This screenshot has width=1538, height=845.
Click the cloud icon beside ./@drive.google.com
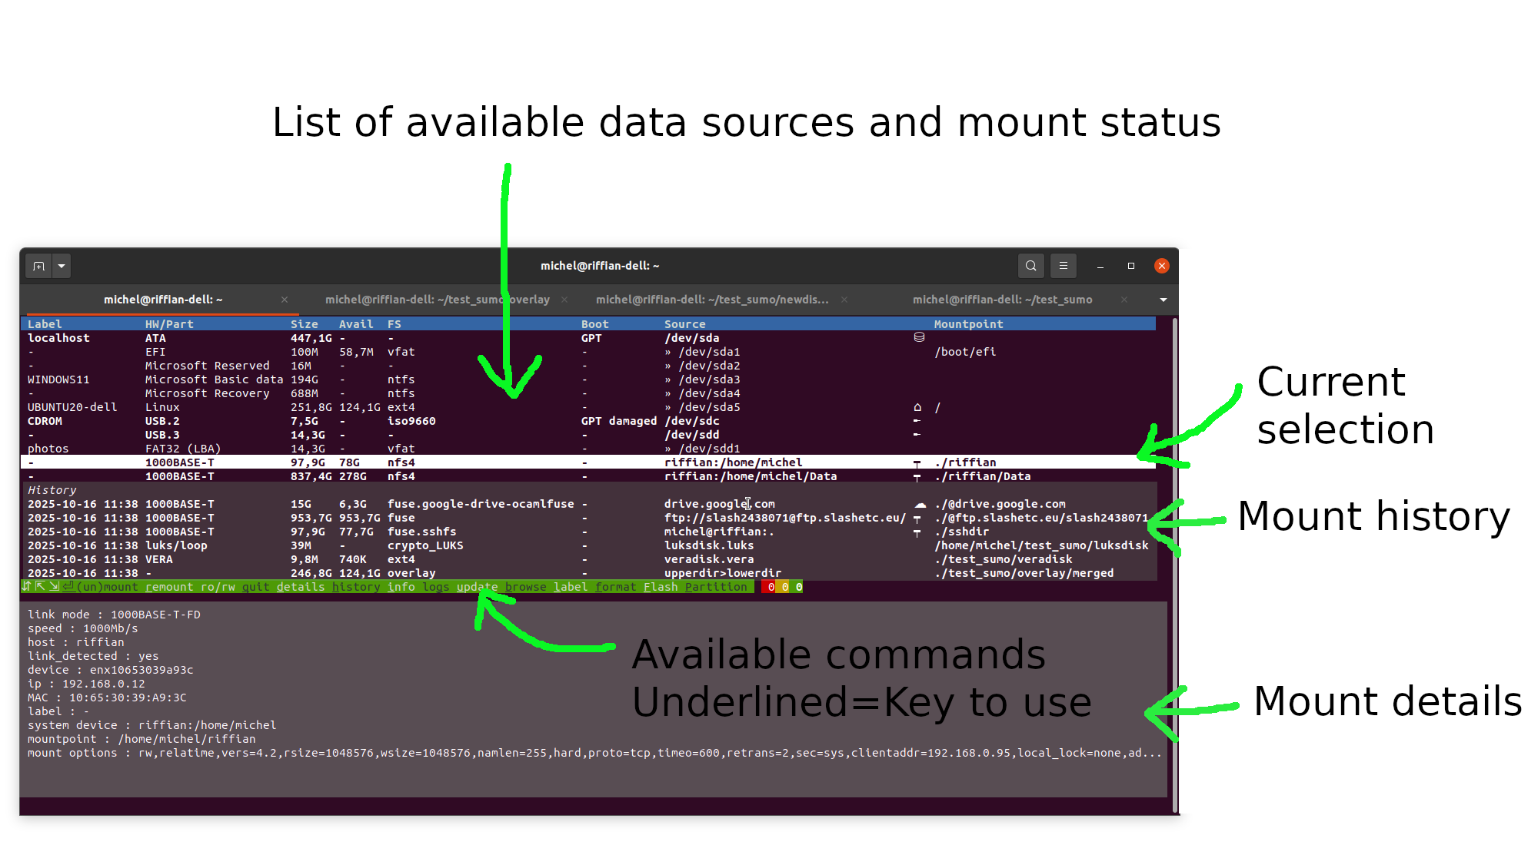(920, 505)
